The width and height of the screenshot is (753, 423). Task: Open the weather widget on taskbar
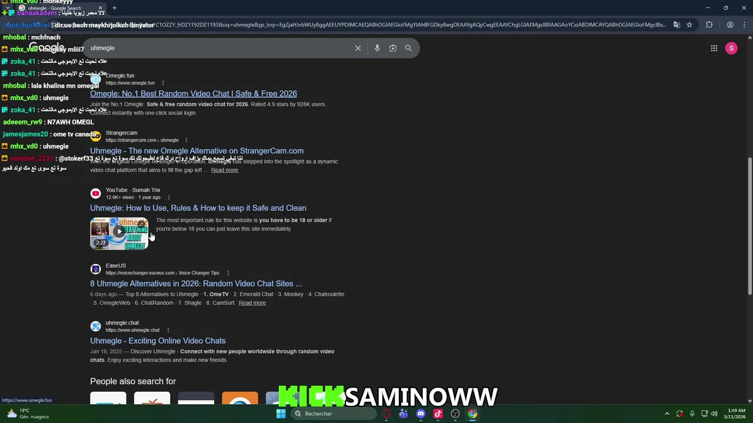[26, 414]
